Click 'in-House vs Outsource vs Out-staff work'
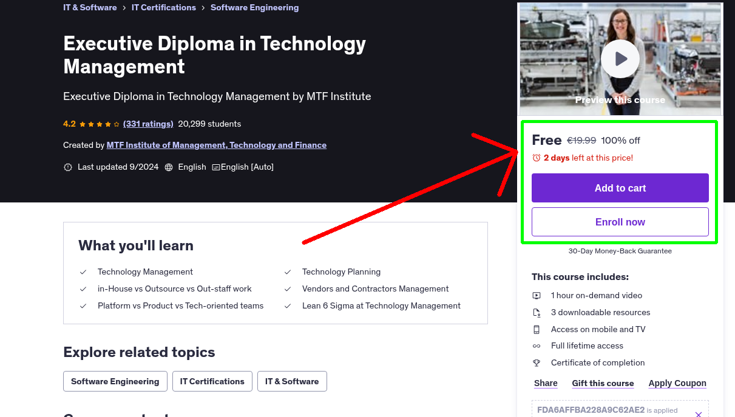 coord(175,289)
